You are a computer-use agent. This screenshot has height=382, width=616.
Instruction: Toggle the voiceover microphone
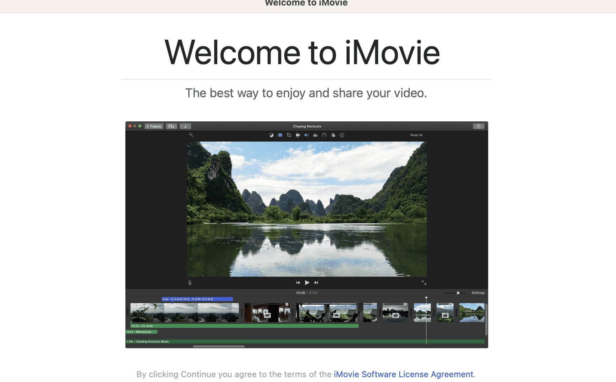pos(190,282)
